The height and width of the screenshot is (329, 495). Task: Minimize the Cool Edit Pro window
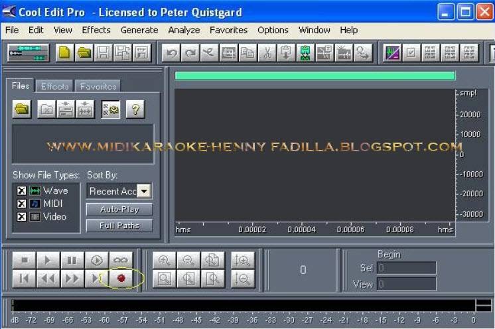click(x=446, y=12)
